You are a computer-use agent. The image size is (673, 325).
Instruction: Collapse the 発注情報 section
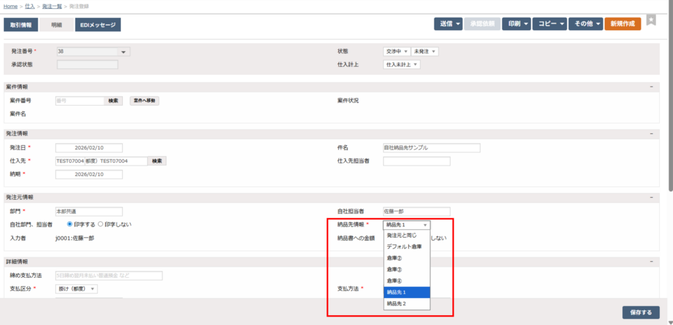tap(651, 133)
